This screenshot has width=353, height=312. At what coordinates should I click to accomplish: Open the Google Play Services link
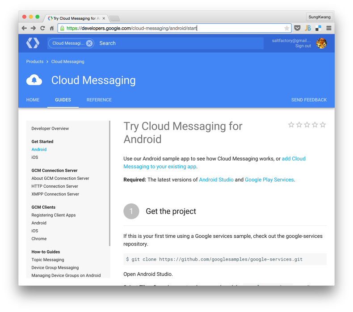click(x=269, y=180)
